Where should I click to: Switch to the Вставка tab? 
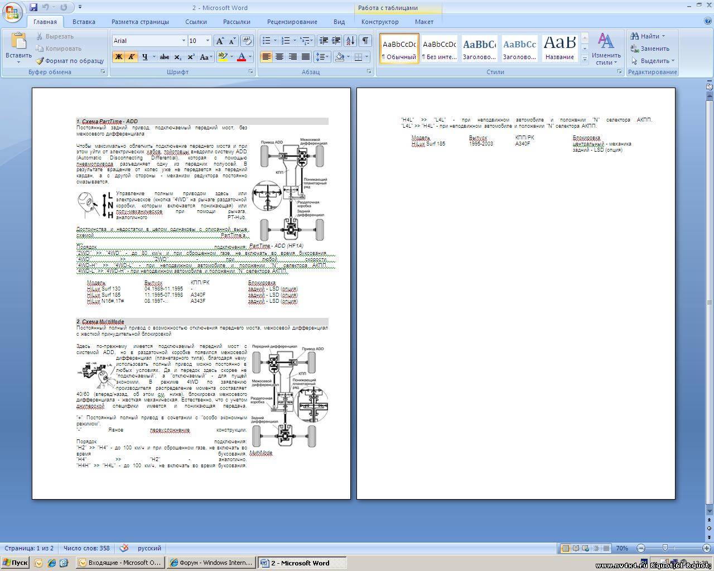pyautogui.click(x=84, y=22)
